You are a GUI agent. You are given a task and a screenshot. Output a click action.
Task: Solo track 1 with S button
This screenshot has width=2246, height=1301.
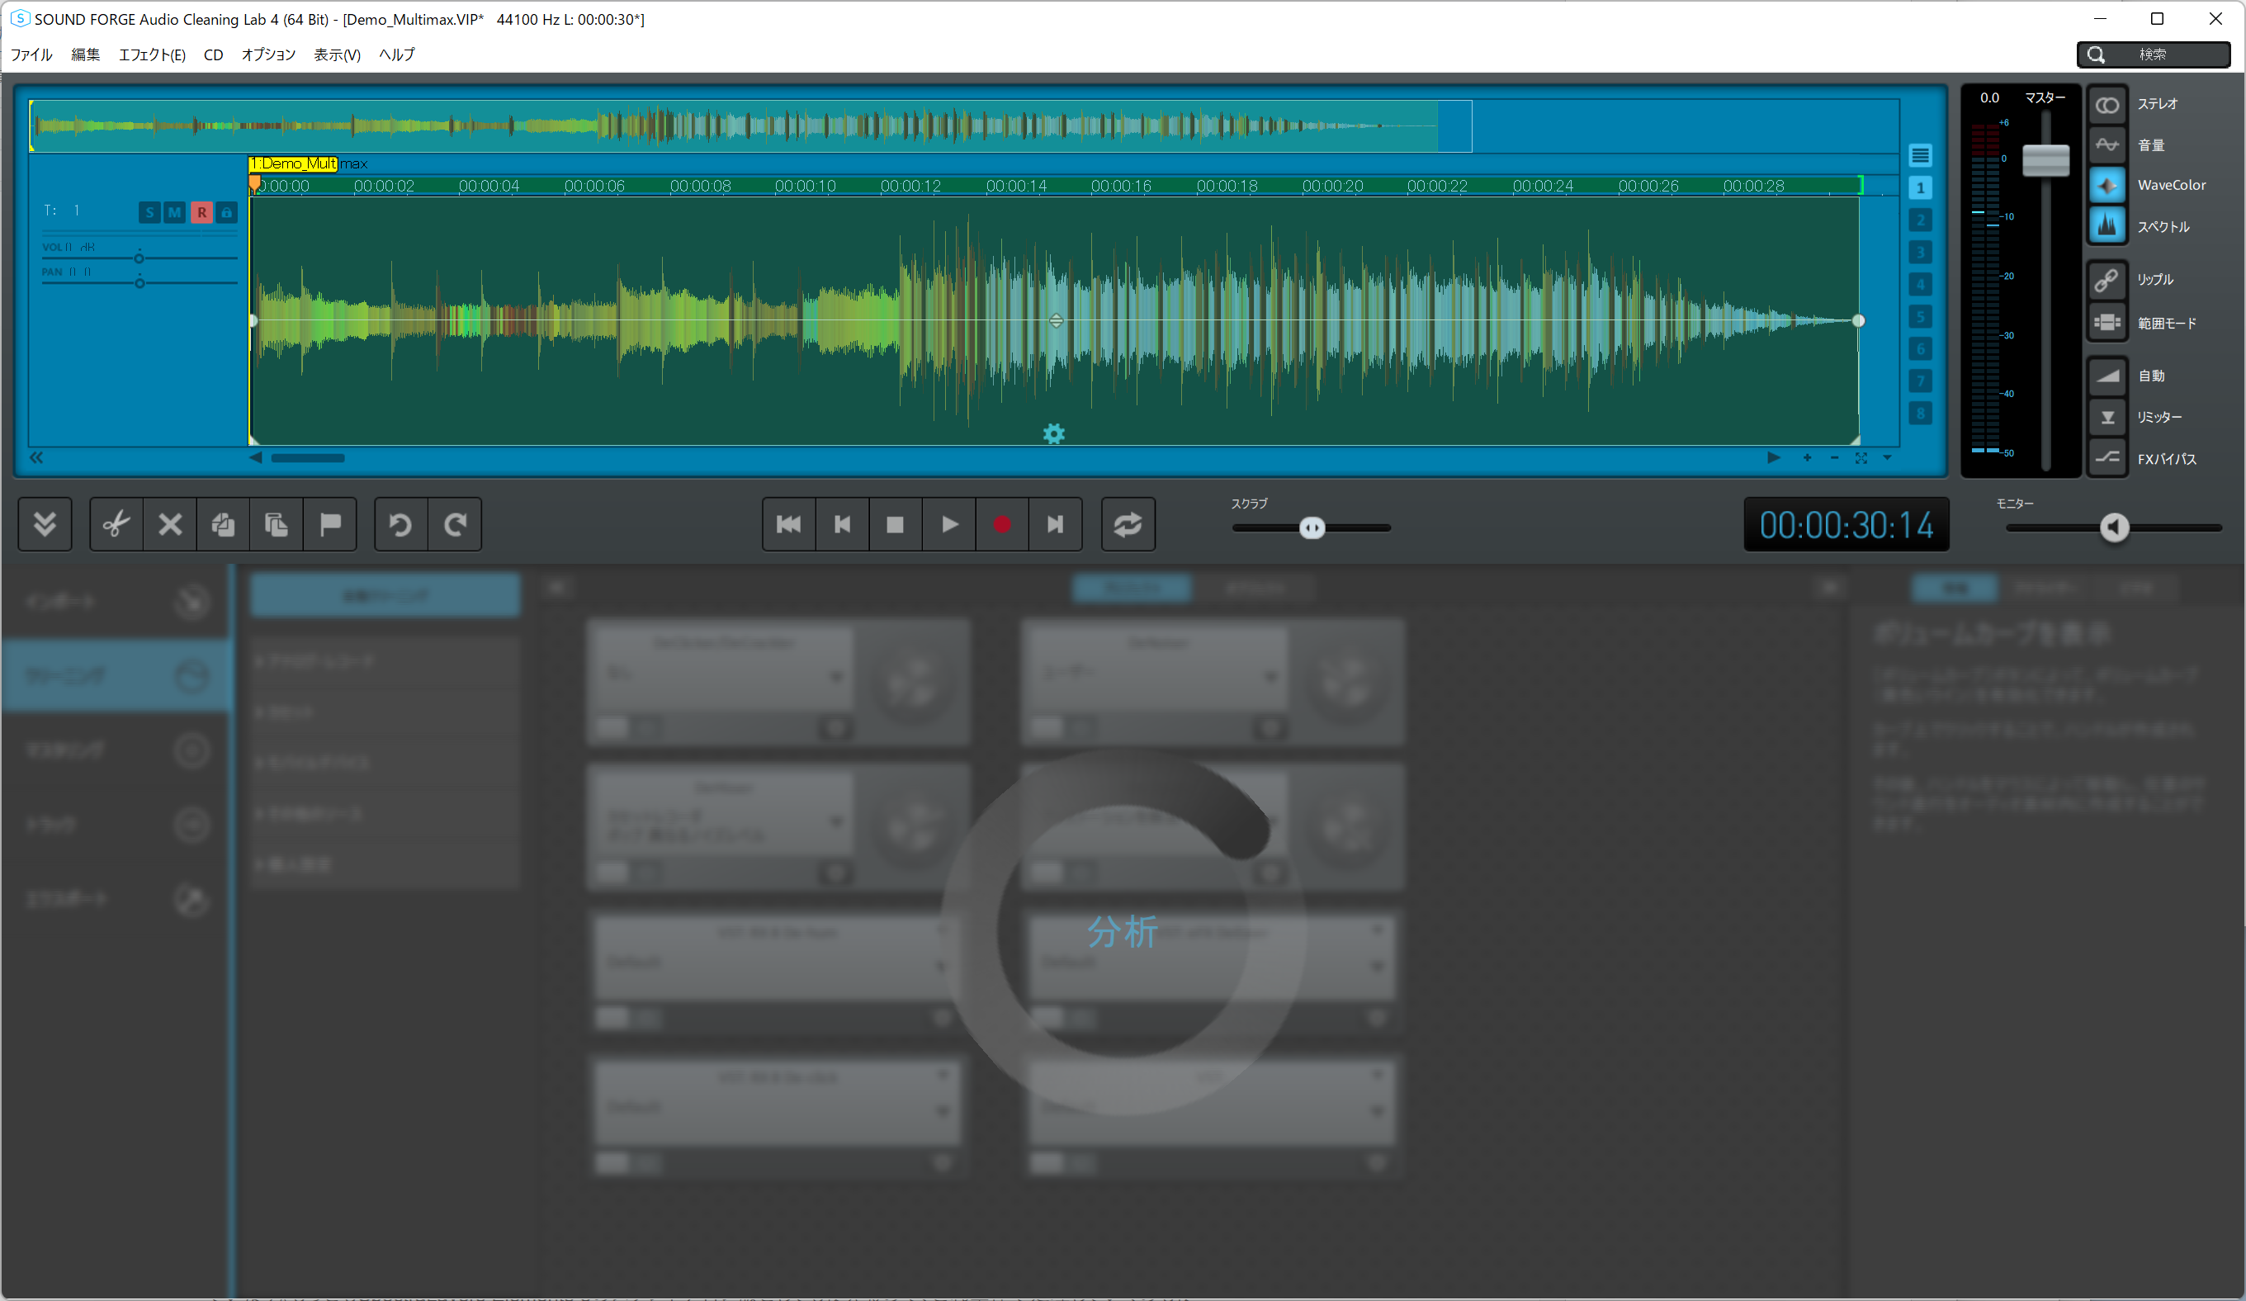tap(149, 212)
